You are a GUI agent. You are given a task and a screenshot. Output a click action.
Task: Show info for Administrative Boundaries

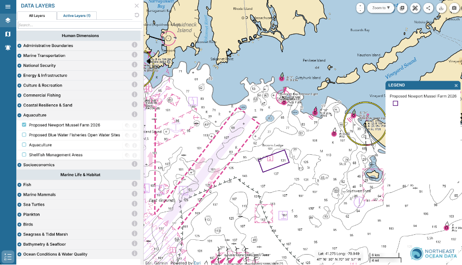[135, 45]
